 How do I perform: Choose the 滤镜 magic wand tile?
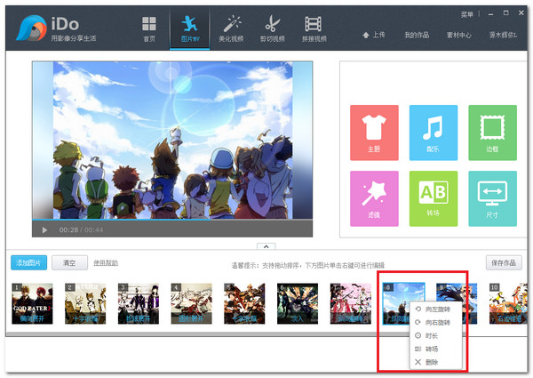tap(374, 198)
